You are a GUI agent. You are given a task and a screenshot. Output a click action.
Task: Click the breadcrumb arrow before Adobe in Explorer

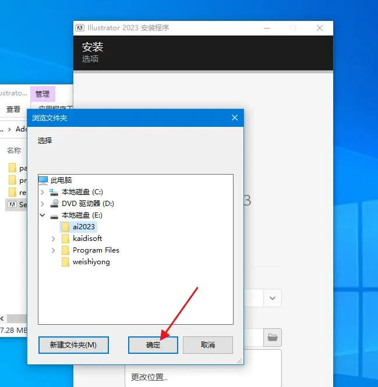10,129
